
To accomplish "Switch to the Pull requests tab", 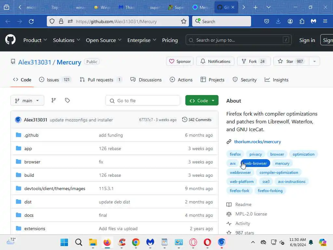I will 101,80.
